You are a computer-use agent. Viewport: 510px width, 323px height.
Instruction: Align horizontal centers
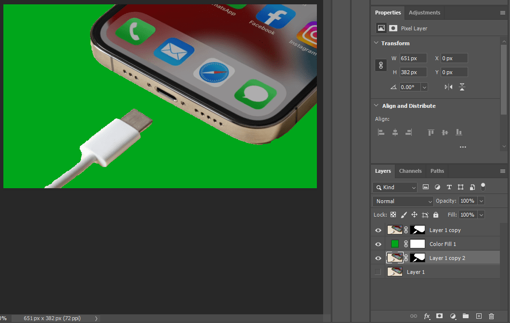395,132
